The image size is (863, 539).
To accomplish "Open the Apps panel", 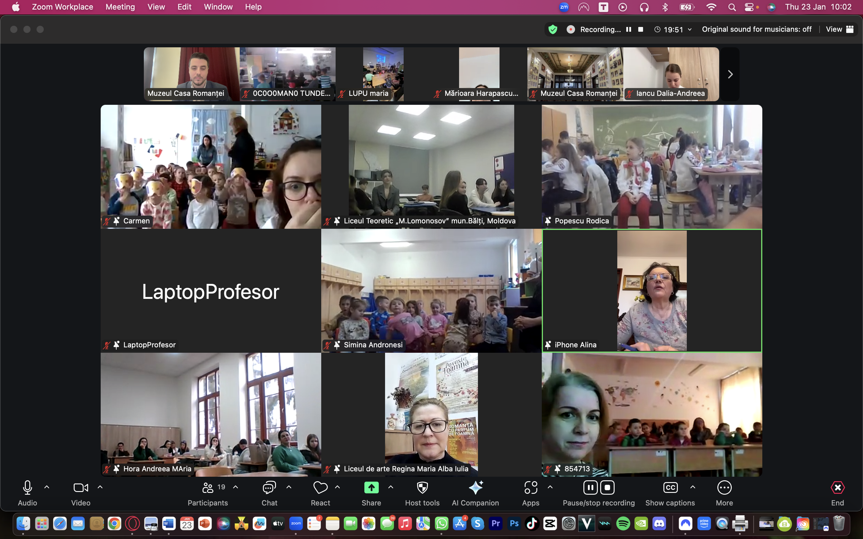I will pos(531,493).
